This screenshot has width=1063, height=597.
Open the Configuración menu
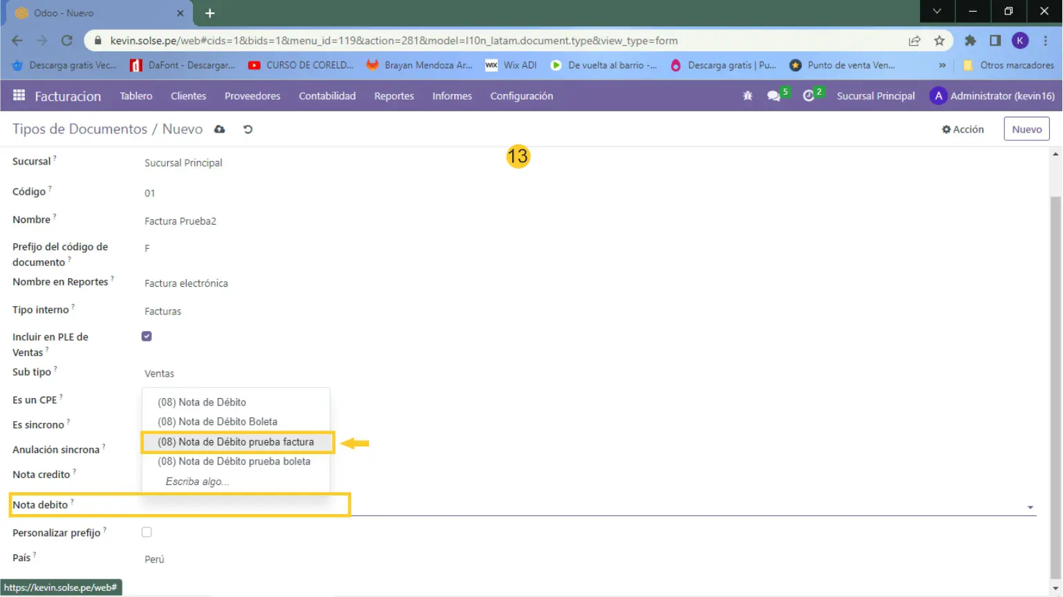[x=521, y=96]
